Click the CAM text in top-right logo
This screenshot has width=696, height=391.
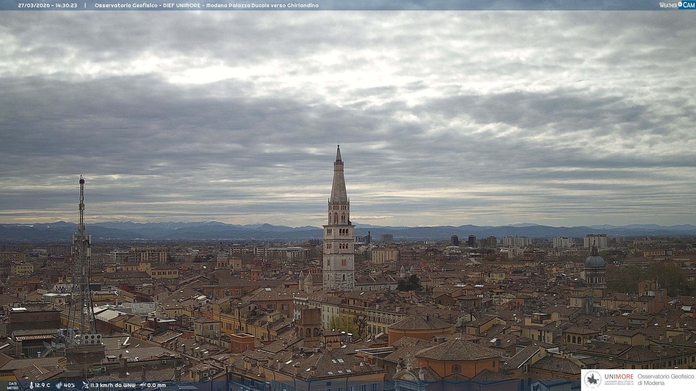[x=689, y=5]
